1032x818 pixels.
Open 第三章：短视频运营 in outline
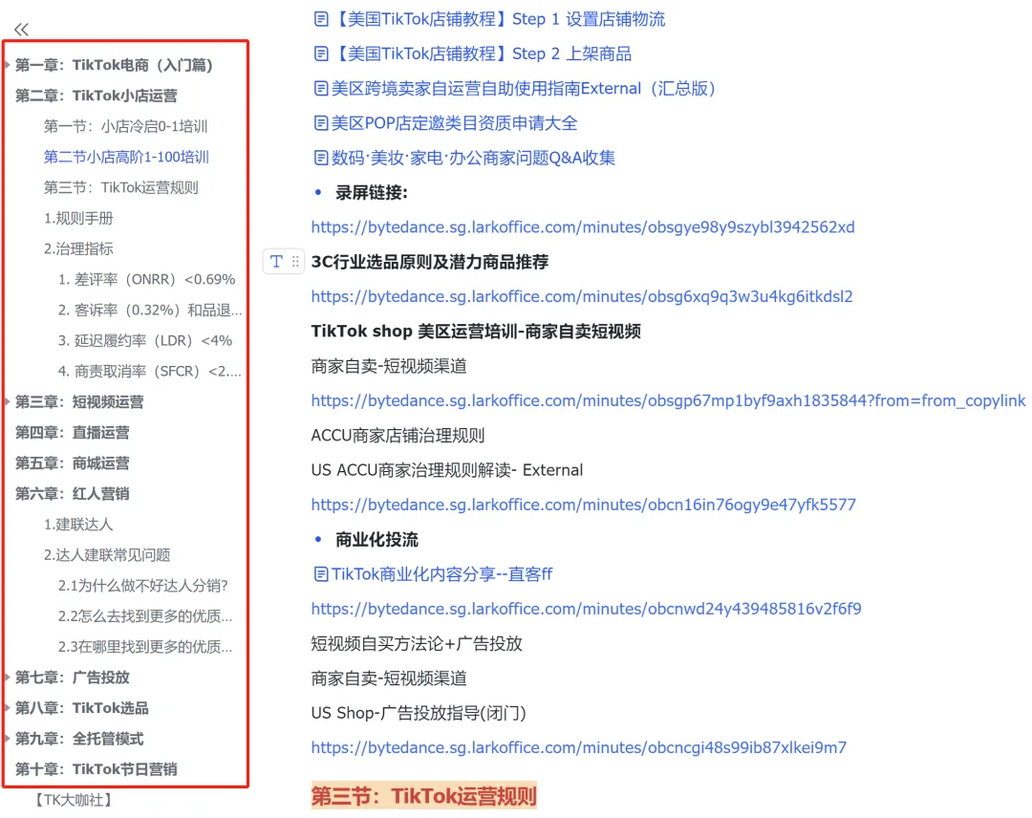pos(79,401)
